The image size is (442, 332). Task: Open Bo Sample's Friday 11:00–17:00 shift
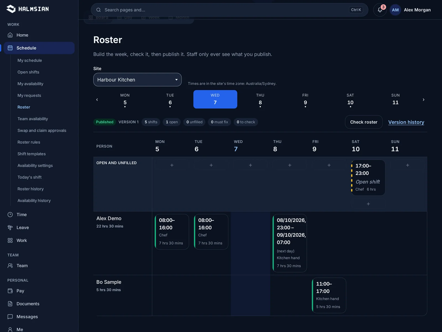329,295
